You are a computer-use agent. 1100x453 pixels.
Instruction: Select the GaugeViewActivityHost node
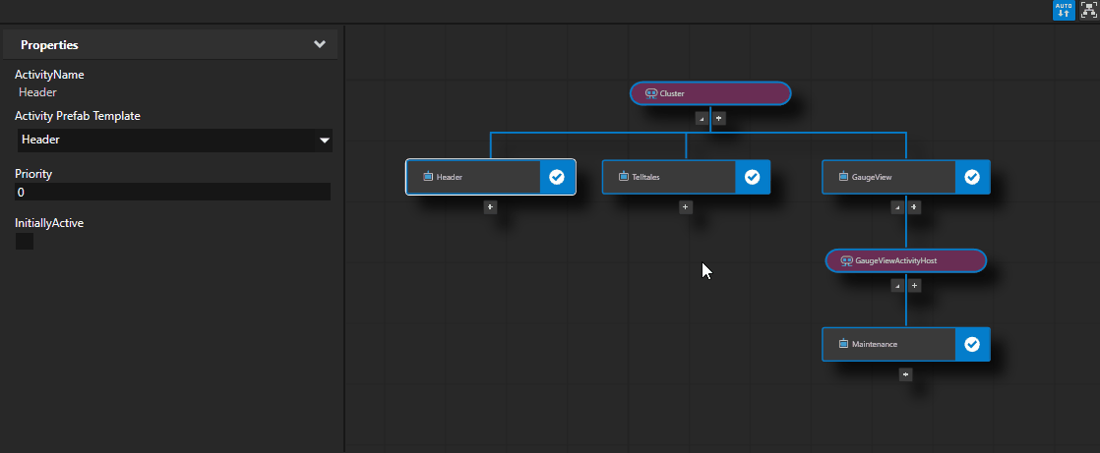pos(906,260)
